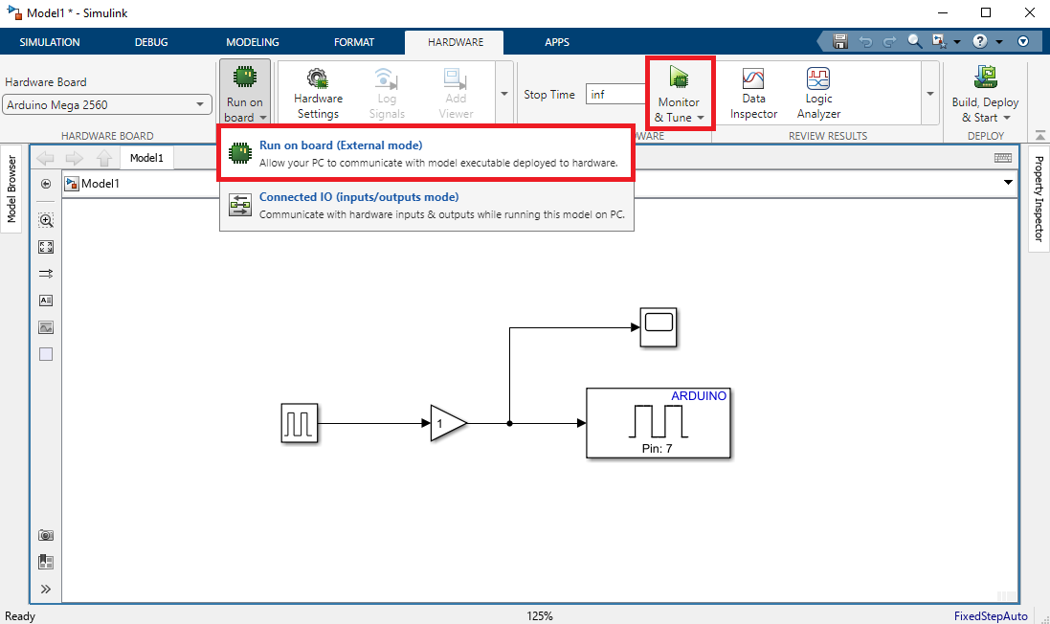Expand the Review Results gallery arrow
1050x624 pixels.
pyautogui.click(x=927, y=94)
